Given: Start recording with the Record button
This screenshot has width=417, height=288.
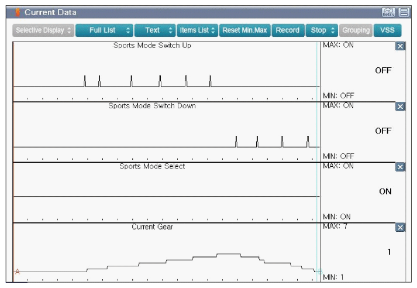Looking at the screenshot, I should (288, 30).
